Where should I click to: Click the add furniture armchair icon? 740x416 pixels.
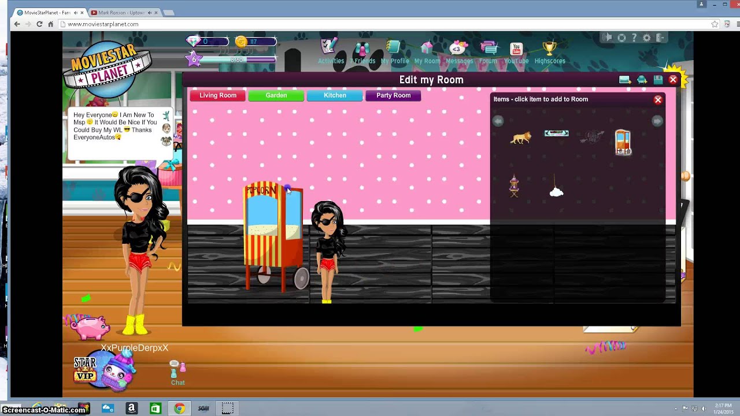642,80
